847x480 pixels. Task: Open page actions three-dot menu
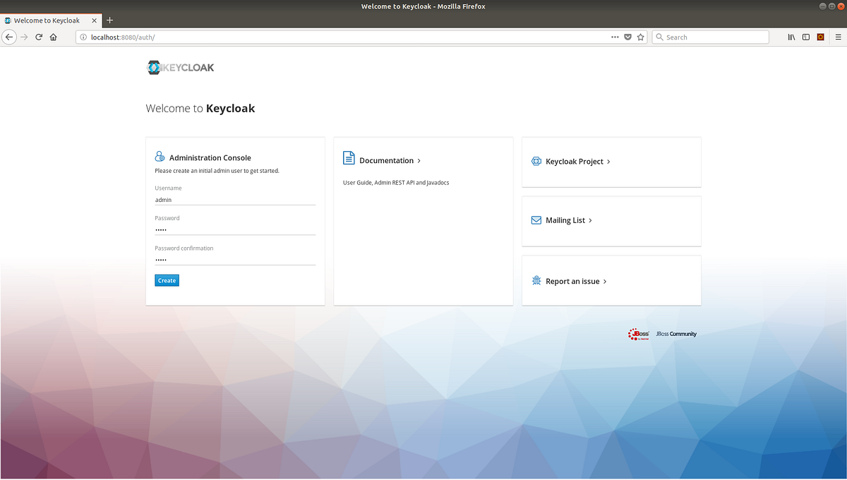615,37
